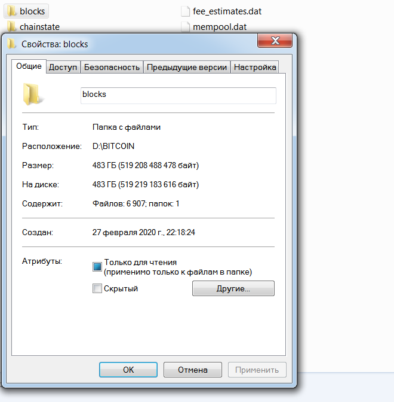394x402 pixels.
Task: Click folder icon in properties title bar
Action: click(12, 44)
